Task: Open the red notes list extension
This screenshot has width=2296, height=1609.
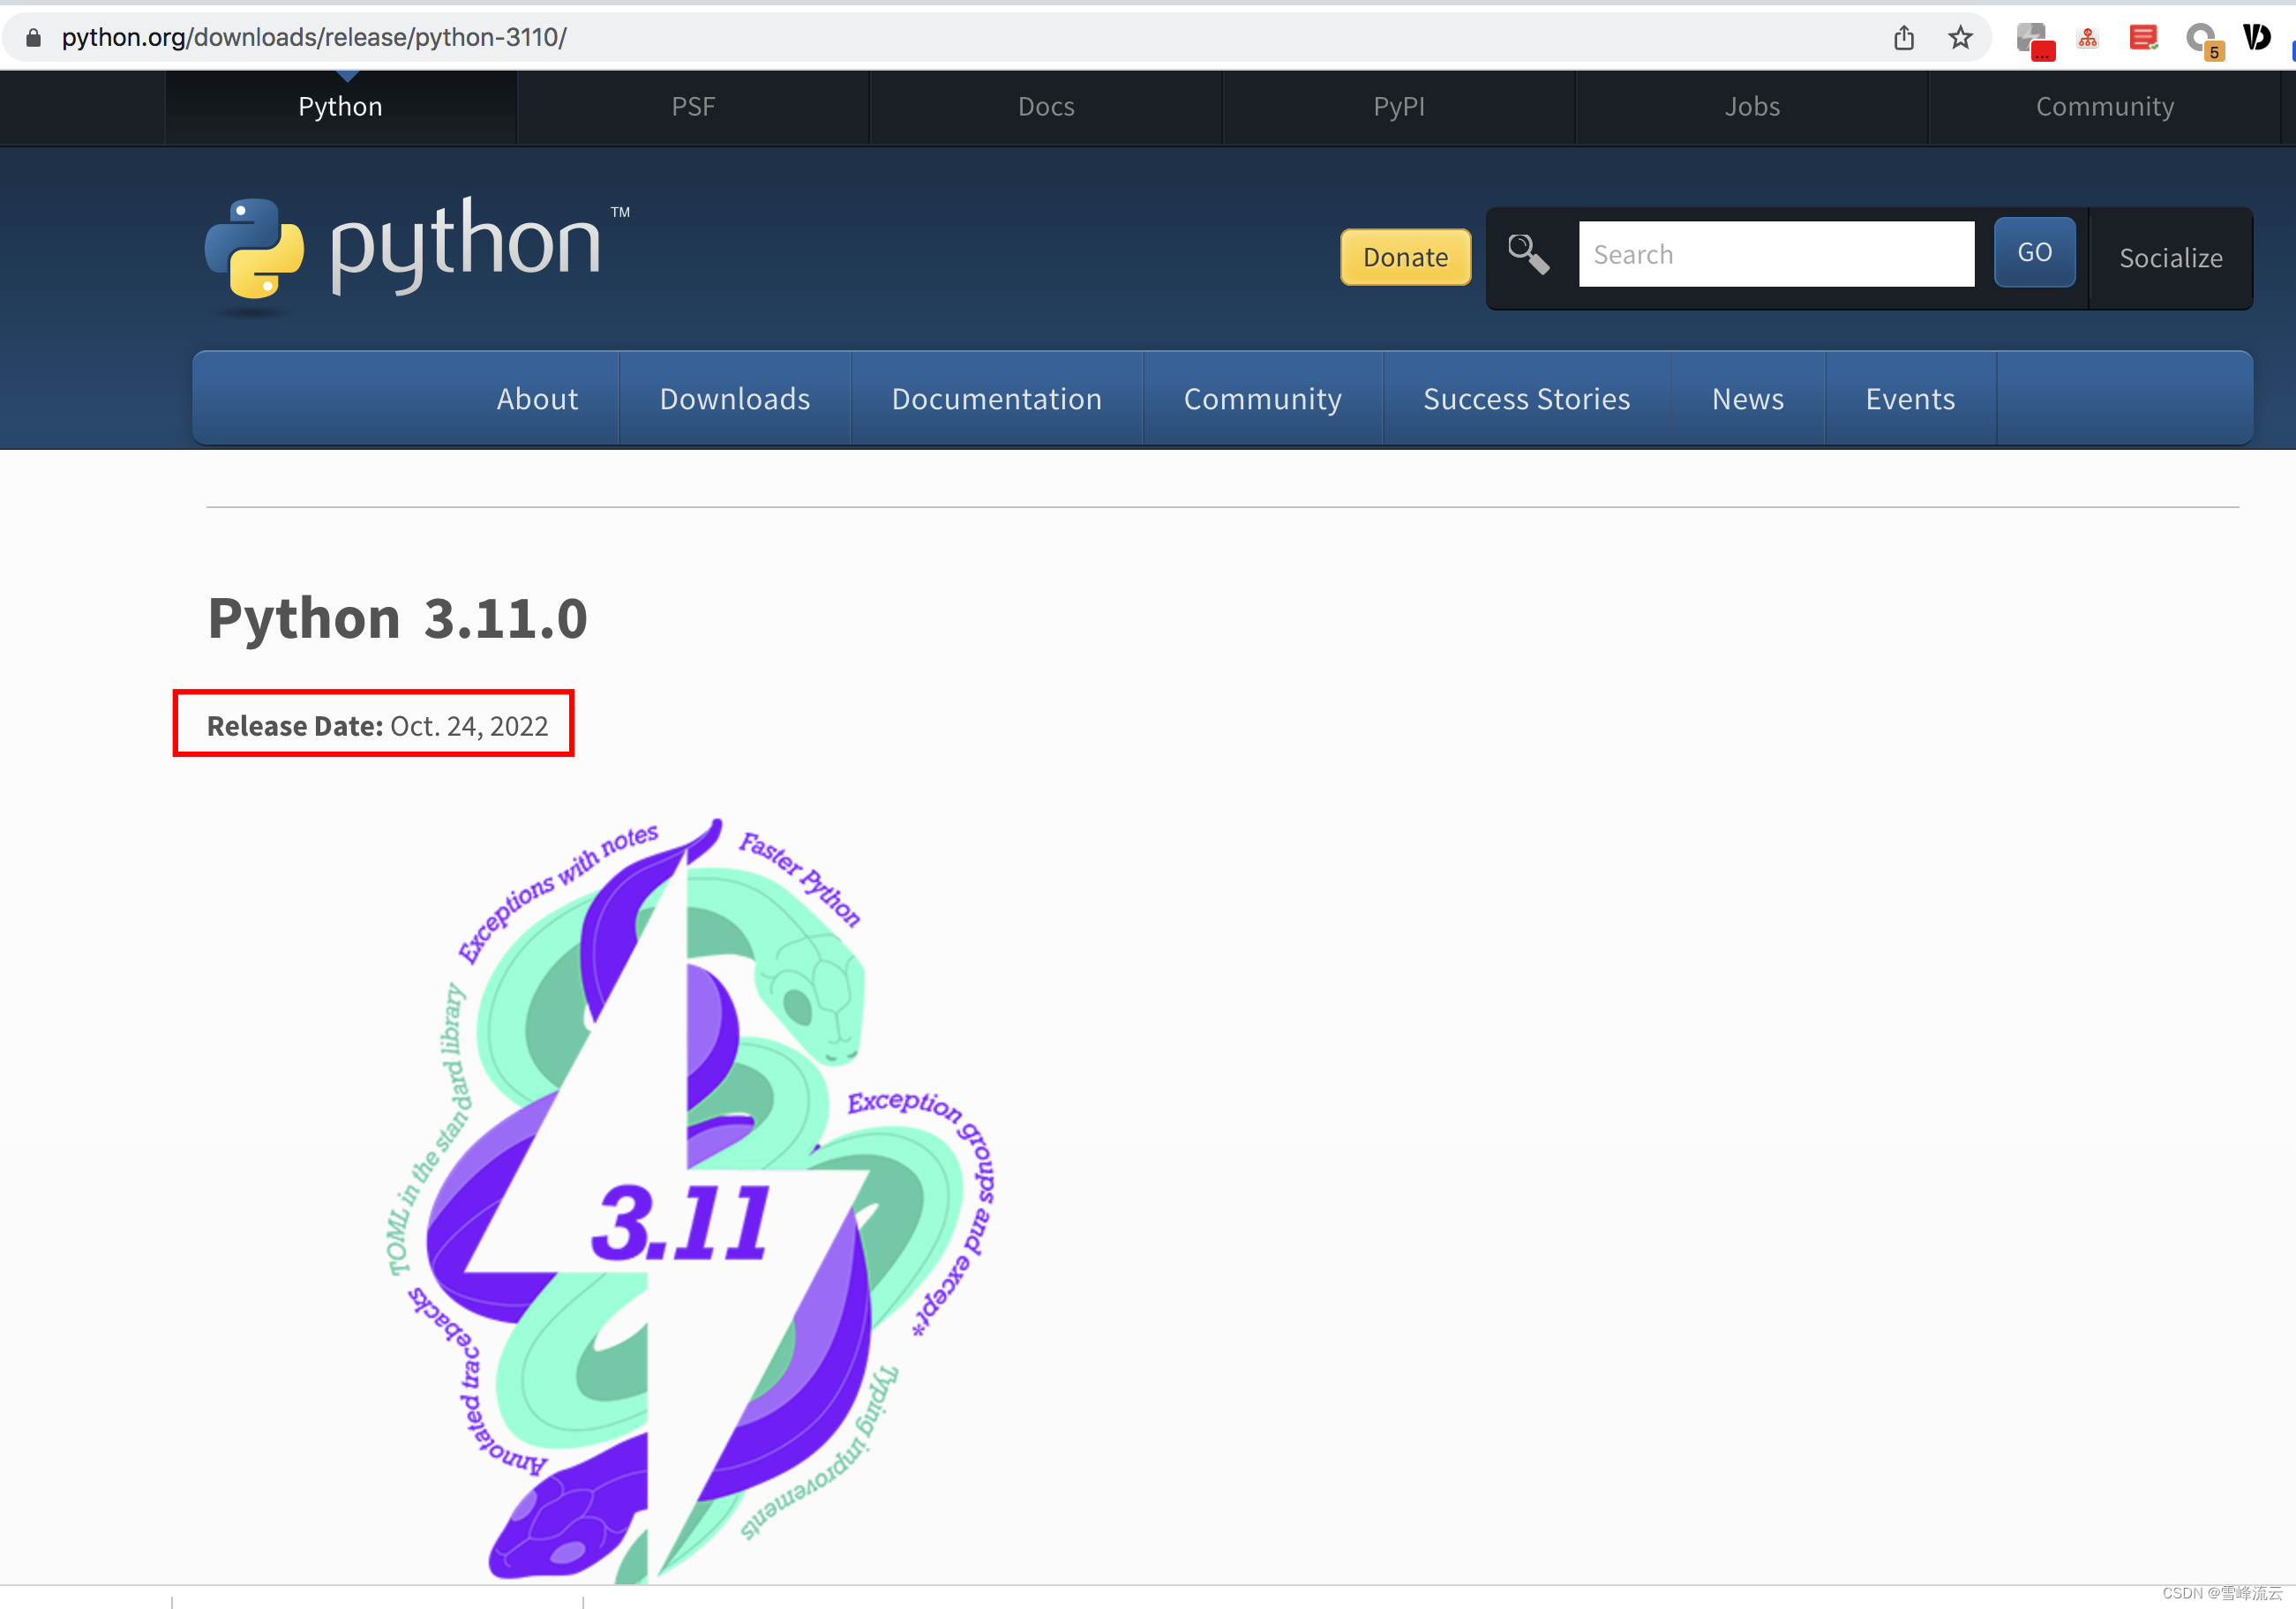Action: pos(2142,38)
